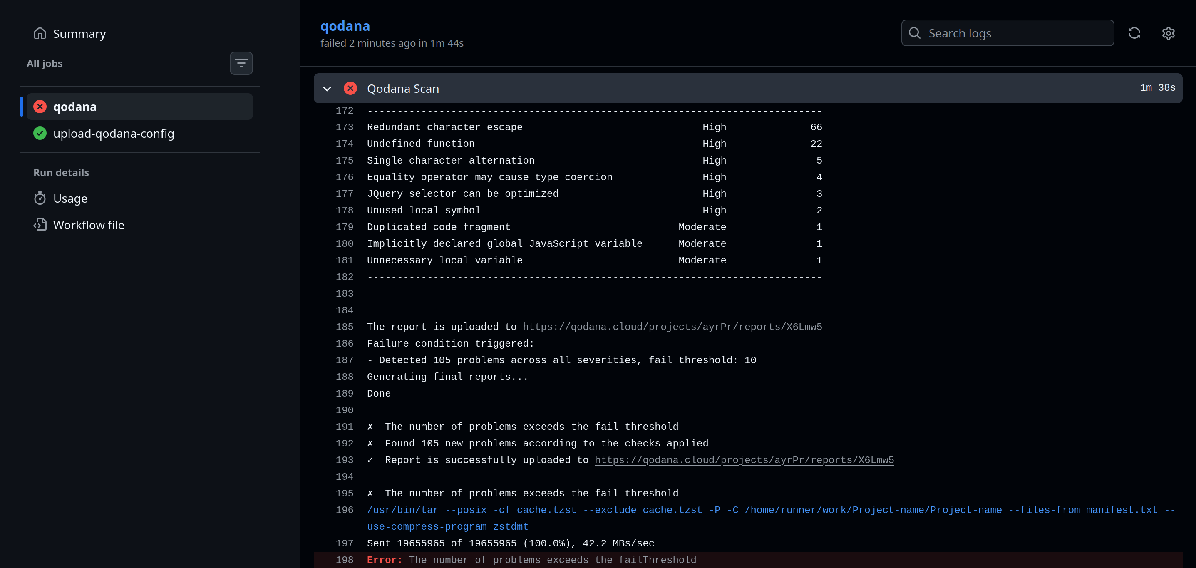Screen dimensions: 1196x568
Task: Refresh logs with the re-run arrows icon
Action: click(1134, 33)
